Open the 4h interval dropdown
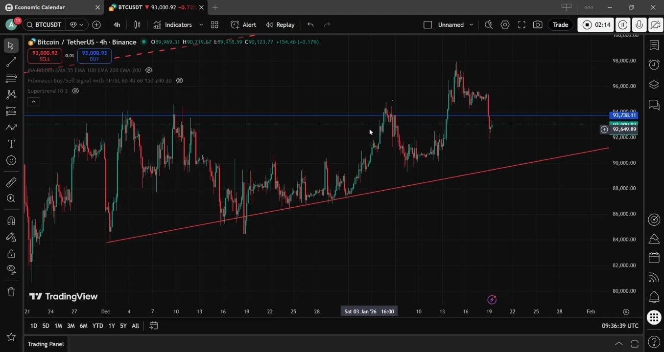Image resolution: width=664 pixels, height=352 pixels. [117, 25]
